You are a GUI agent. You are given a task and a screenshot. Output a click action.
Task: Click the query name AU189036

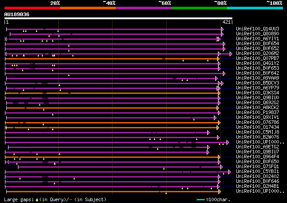(x=17, y=14)
